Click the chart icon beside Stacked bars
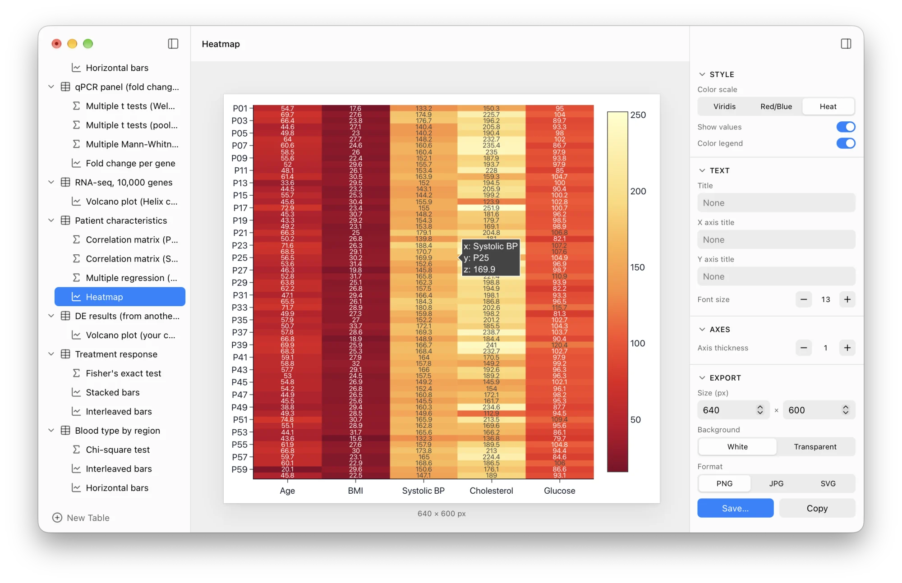 (76, 392)
